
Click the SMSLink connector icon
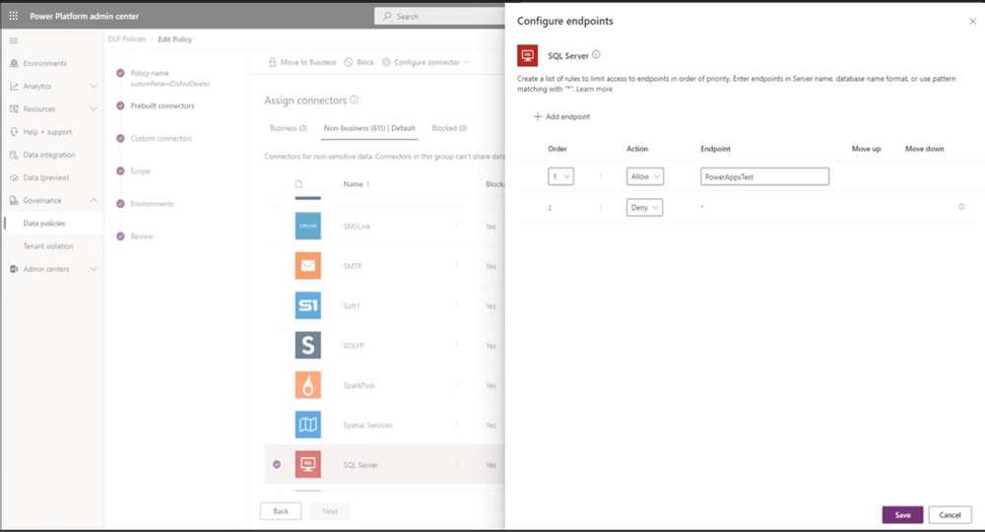point(307,227)
